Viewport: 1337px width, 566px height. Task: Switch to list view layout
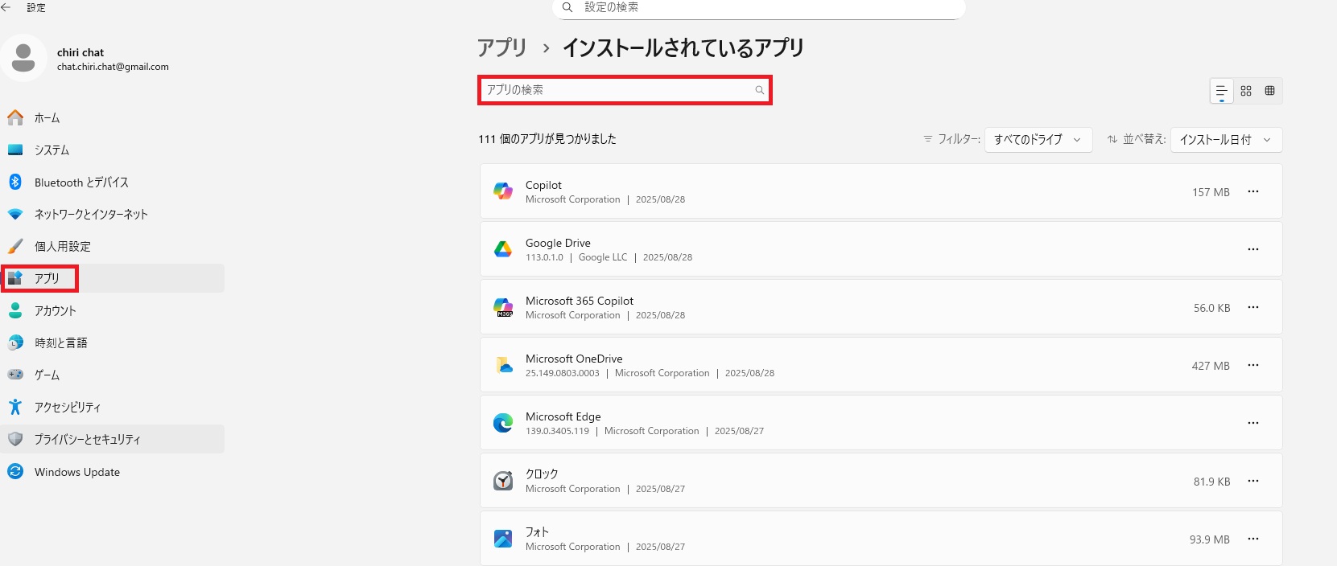point(1221,91)
